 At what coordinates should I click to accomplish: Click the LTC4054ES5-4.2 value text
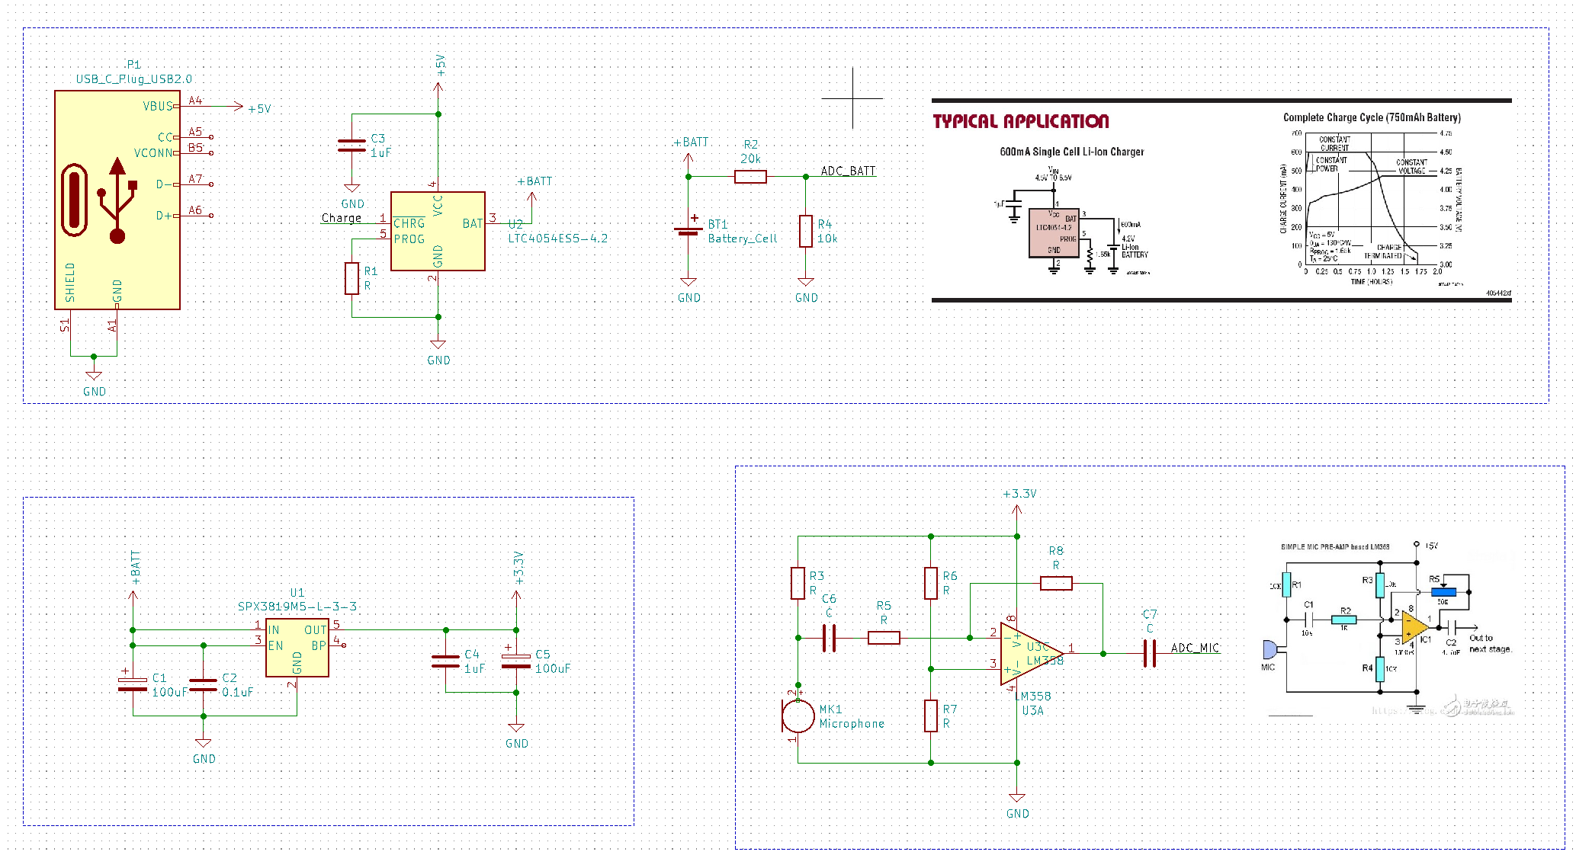pos(558,239)
